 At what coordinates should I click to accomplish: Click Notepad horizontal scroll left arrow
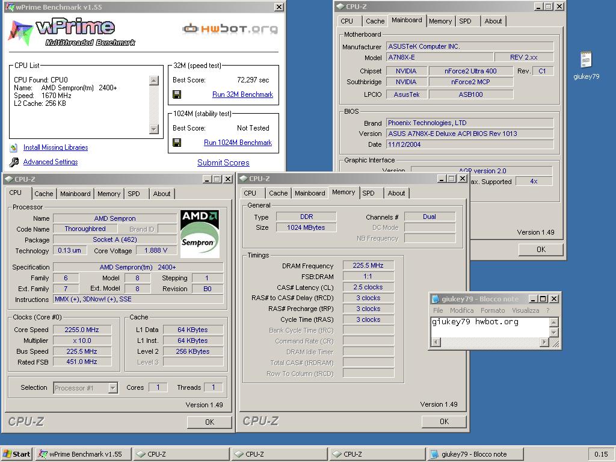[436, 342]
